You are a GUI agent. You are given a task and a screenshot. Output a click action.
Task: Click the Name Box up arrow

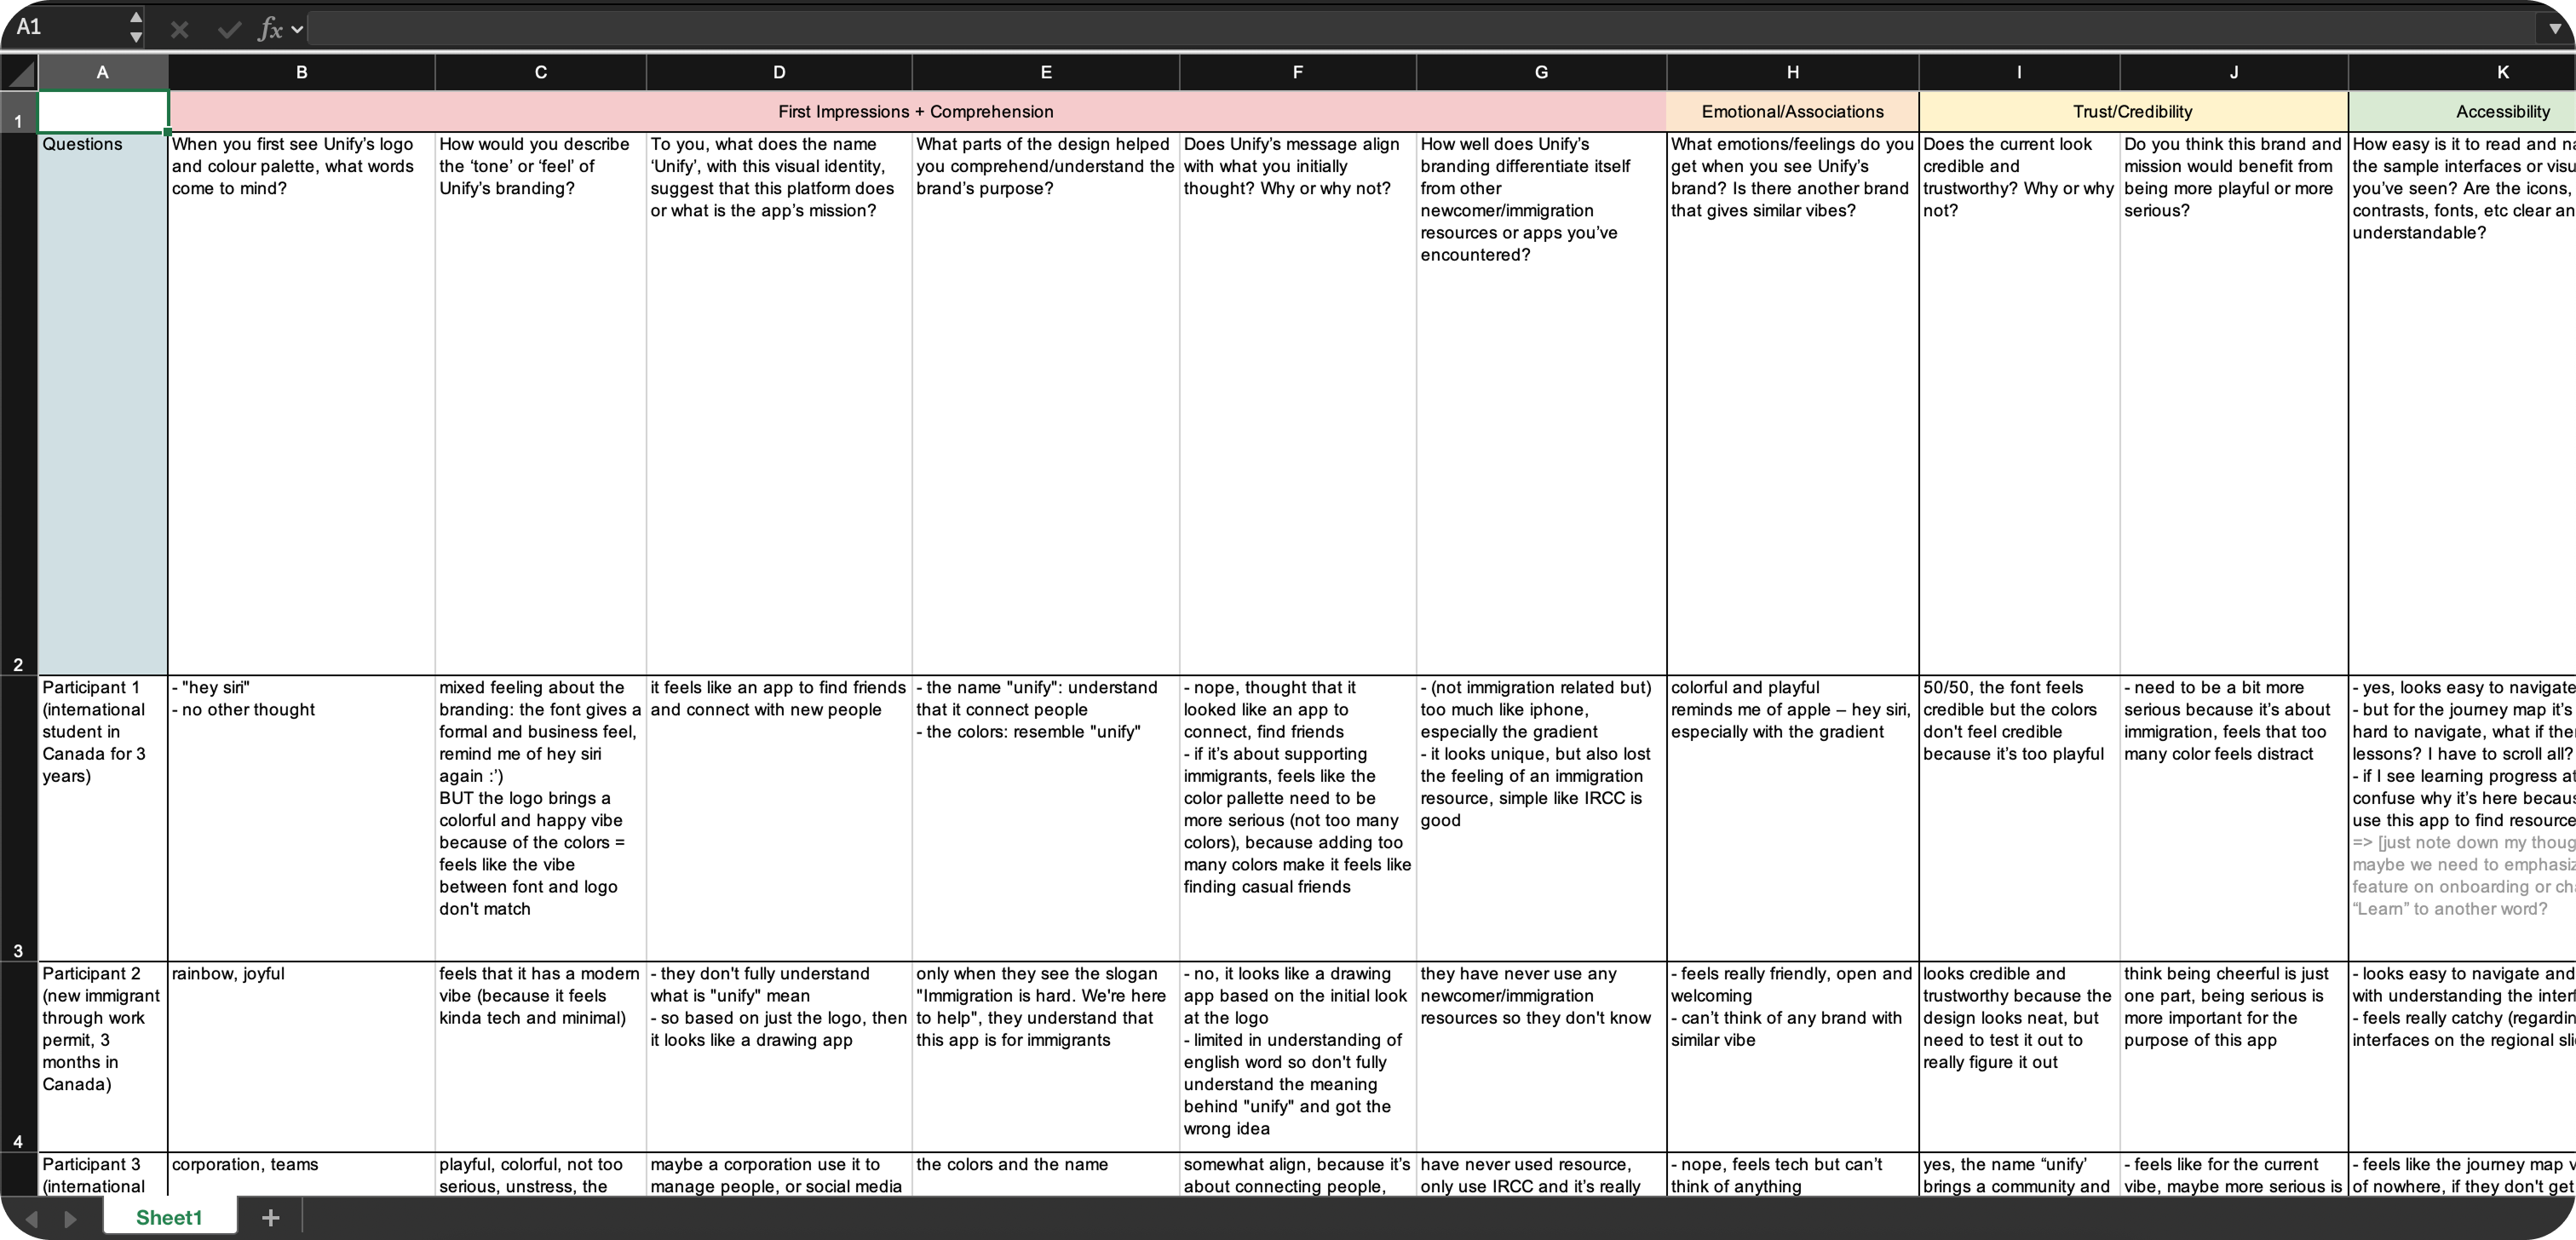(x=136, y=18)
